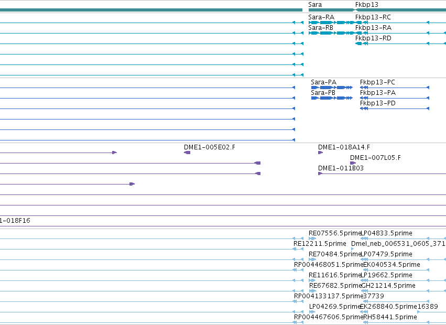Click the RP004133137.5prime EST label
The width and height of the screenshot is (446, 325).
coord(329,296)
